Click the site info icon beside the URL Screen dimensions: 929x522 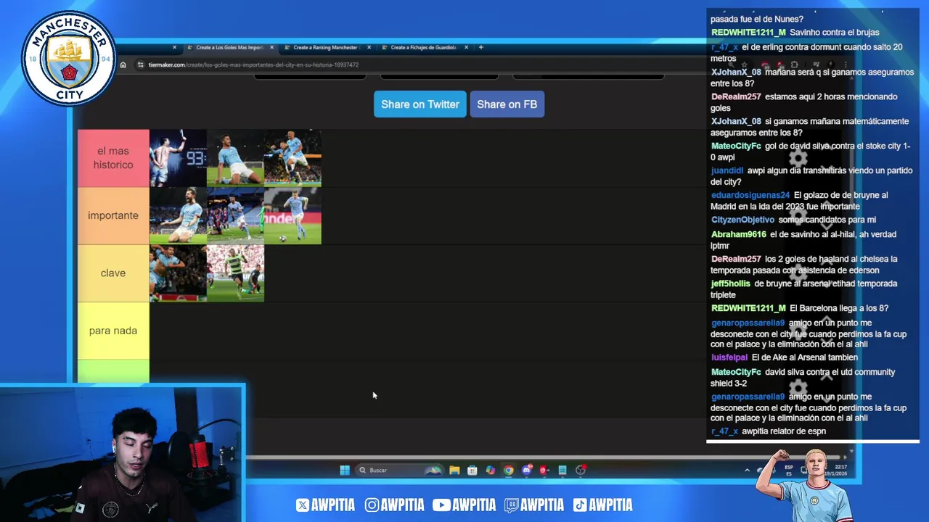(x=141, y=65)
